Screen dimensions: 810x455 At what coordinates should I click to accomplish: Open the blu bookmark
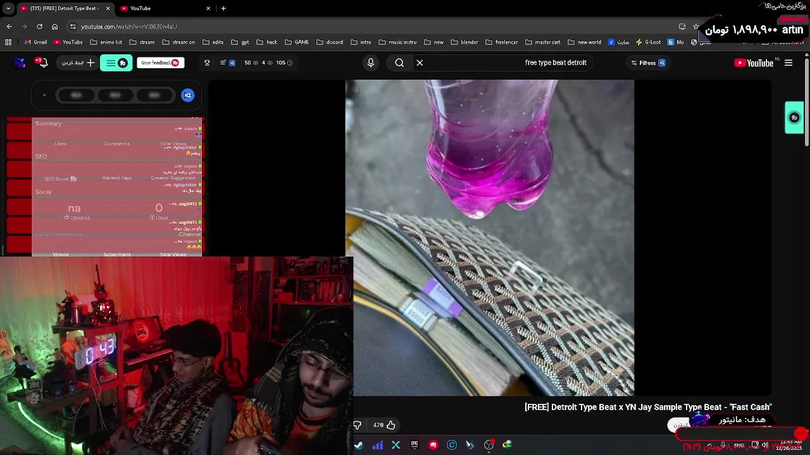coord(676,42)
